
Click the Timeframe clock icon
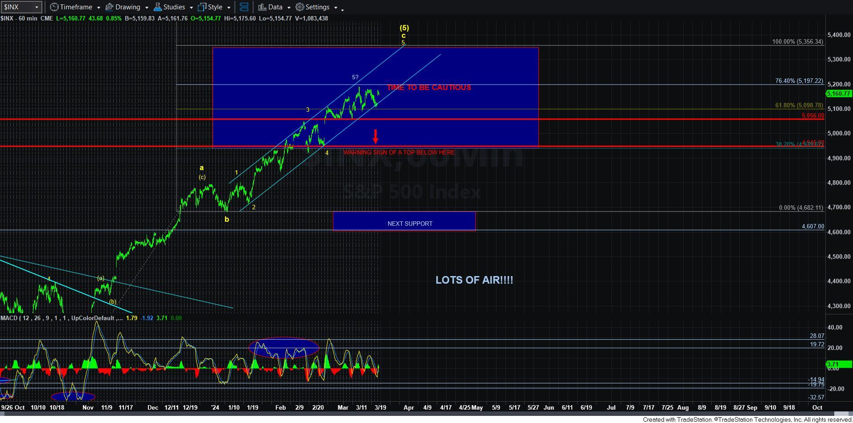point(54,7)
